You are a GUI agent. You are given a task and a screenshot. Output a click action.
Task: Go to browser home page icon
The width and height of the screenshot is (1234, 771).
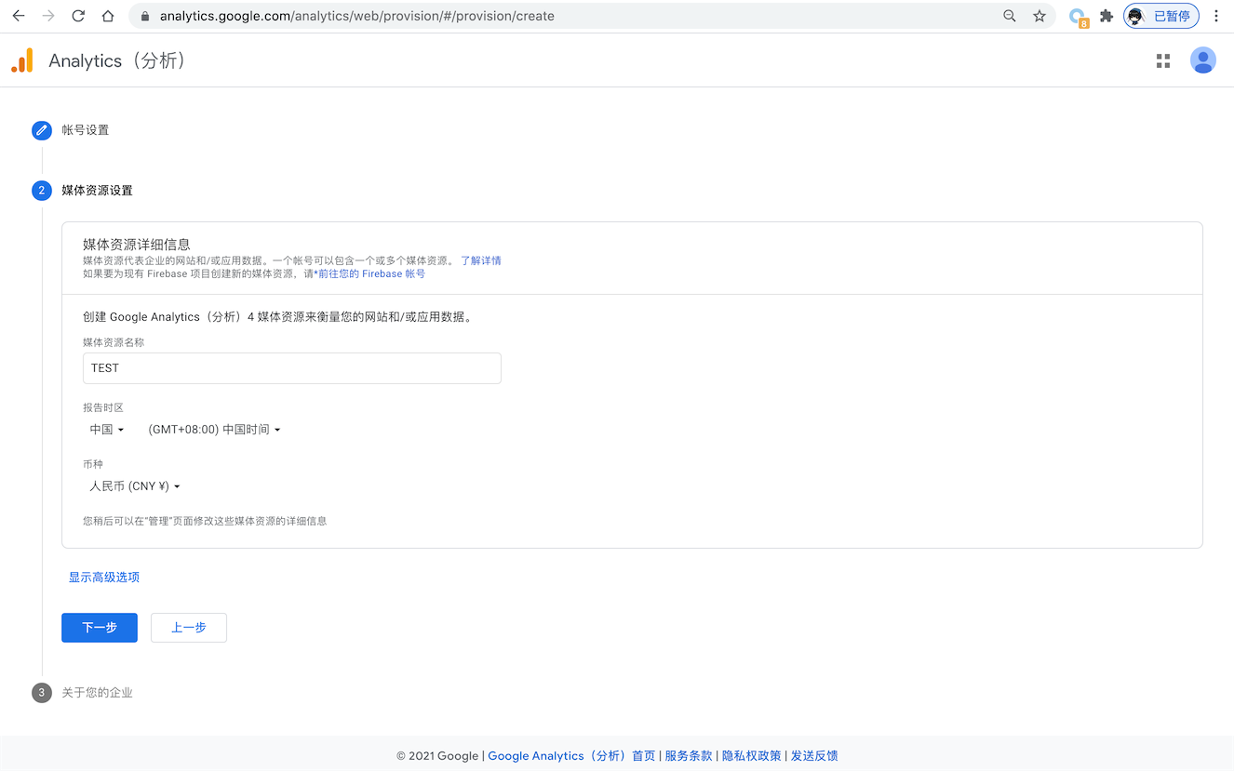click(108, 16)
